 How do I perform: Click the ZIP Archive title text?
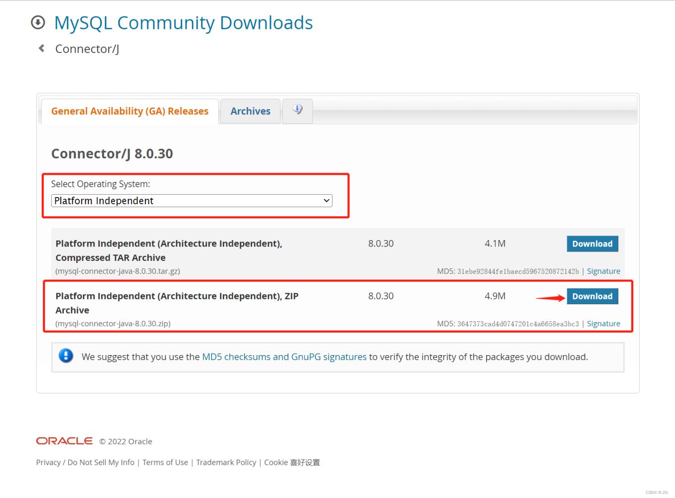pos(177,303)
